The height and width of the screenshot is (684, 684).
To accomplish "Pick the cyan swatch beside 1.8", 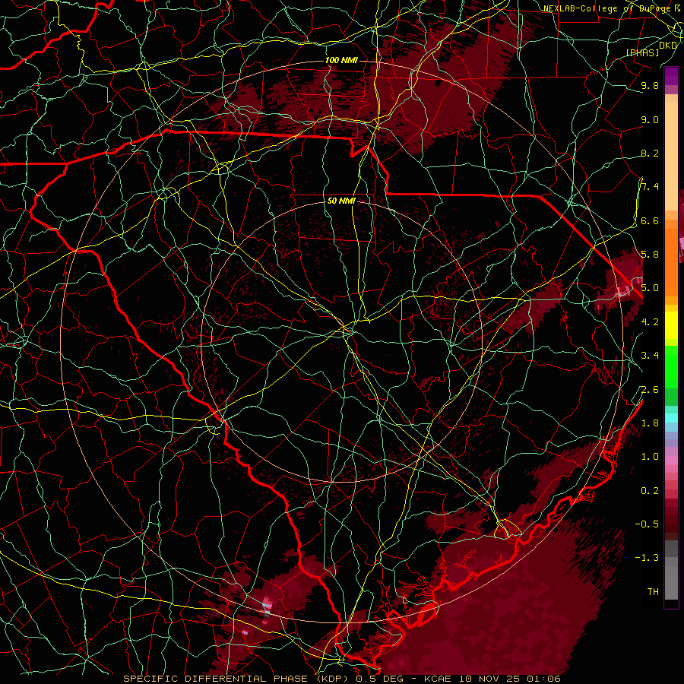I will tap(671, 418).
